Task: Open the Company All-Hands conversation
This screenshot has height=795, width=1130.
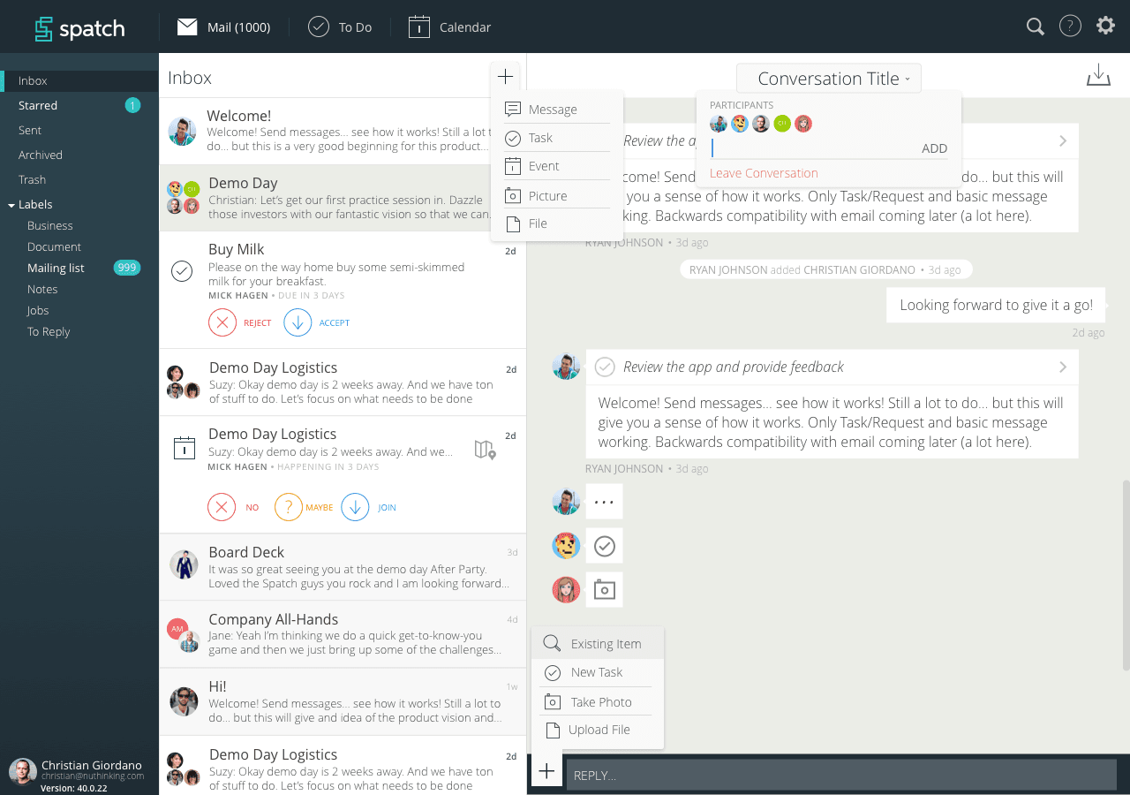Action: pyautogui.click(x=343, y=634)
